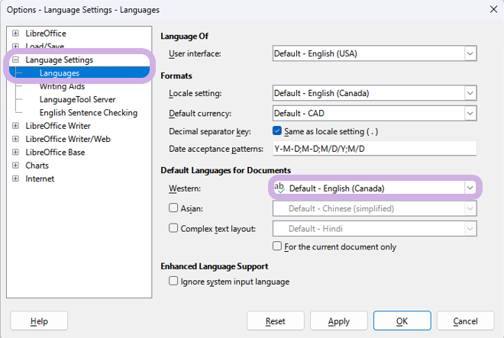Select the LibreOffice Base entry

55,152
